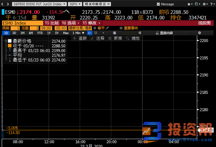The height and width of the screenshot is (147, 216).
Task: Toggle the 移平 checkbox
Action: coord(95,28)
